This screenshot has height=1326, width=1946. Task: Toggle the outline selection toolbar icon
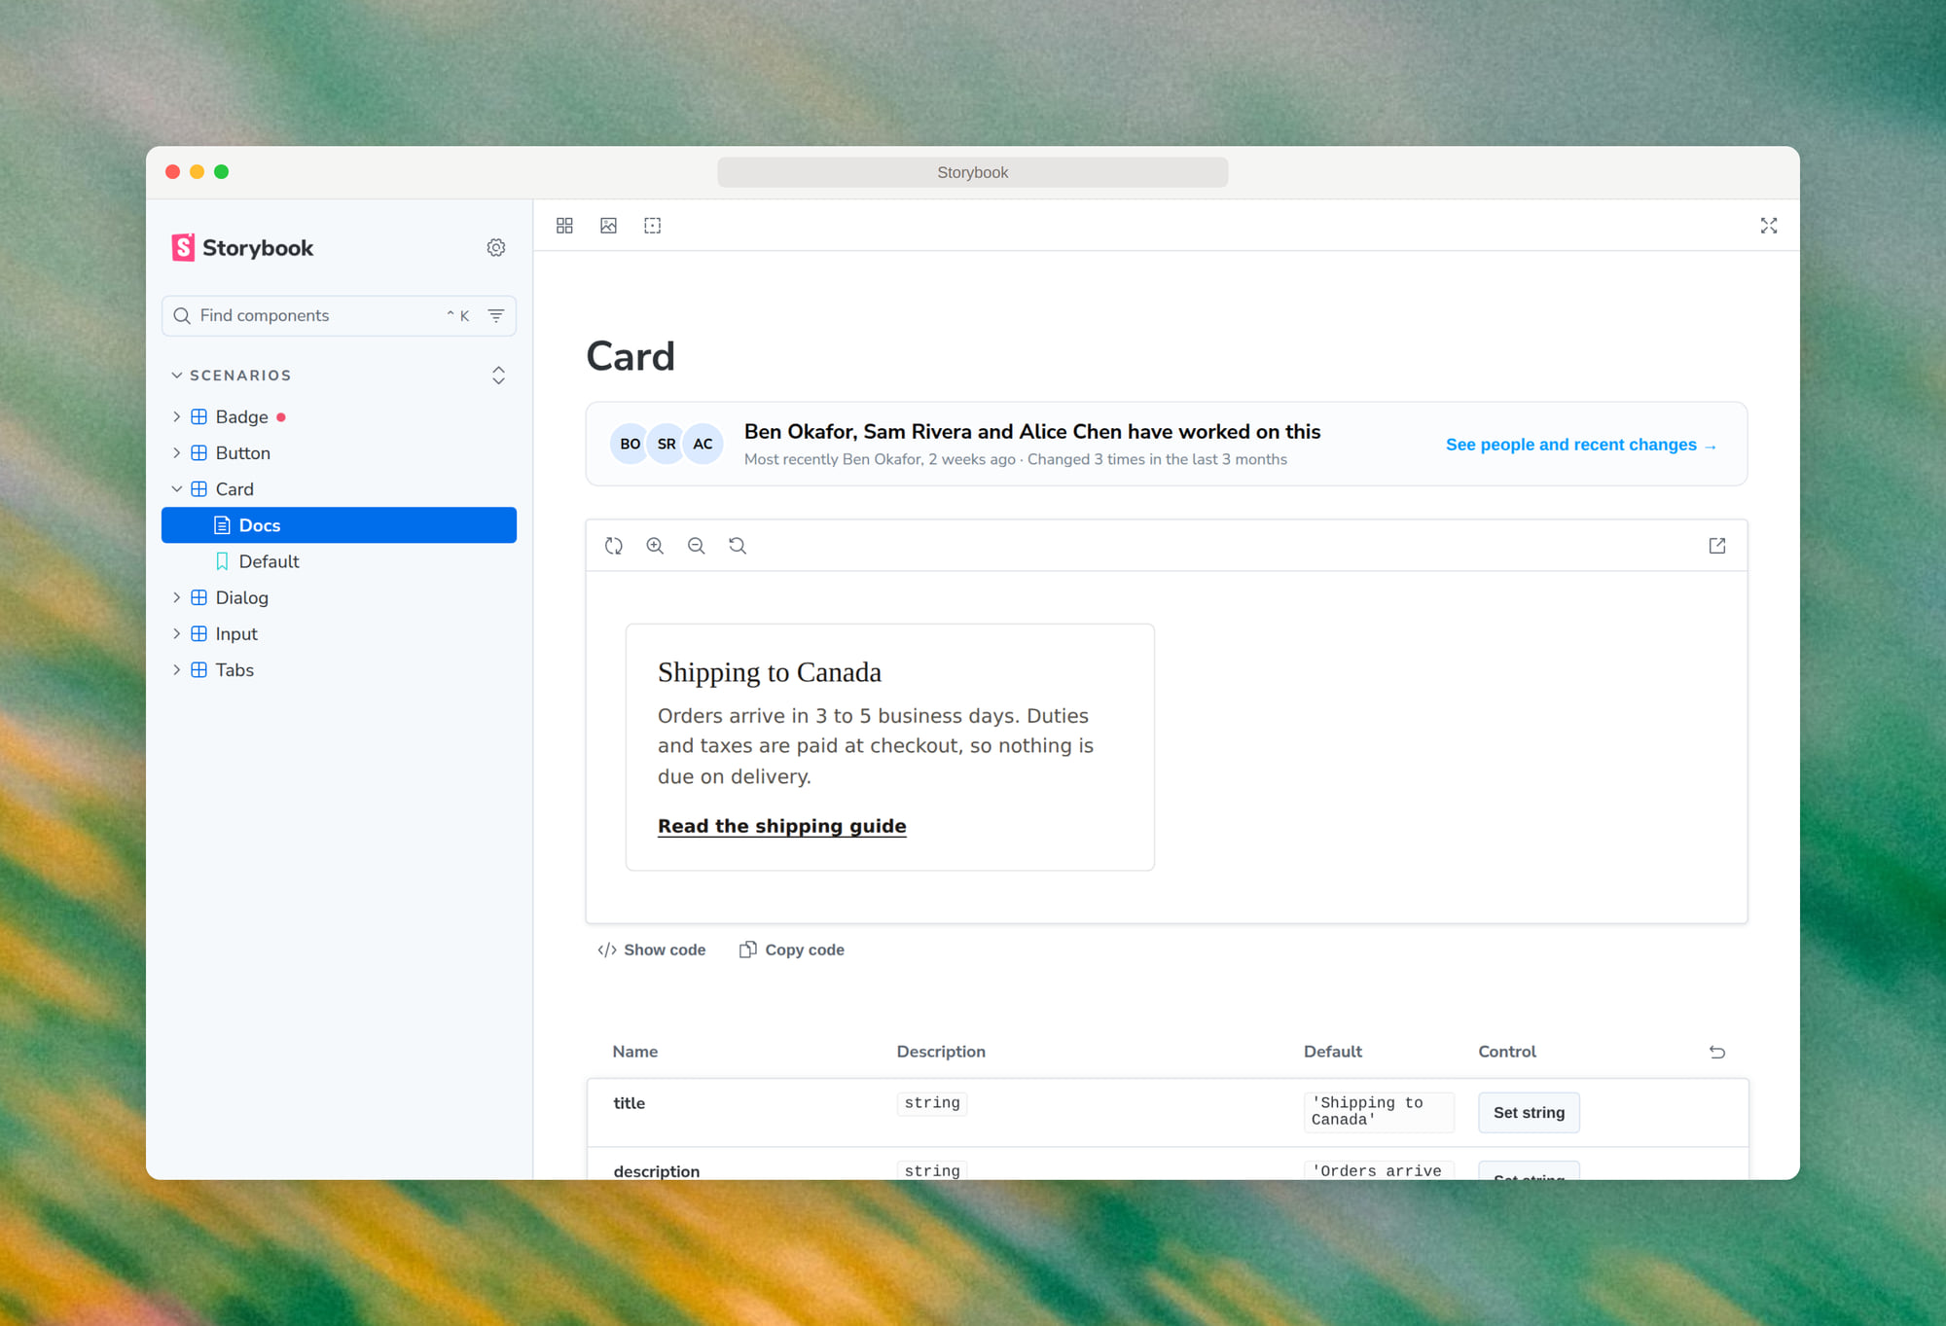pos(653,226)
